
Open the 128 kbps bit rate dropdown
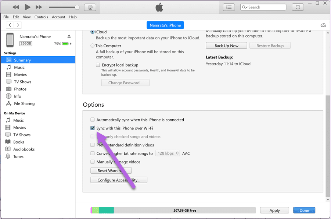(168, 153)
